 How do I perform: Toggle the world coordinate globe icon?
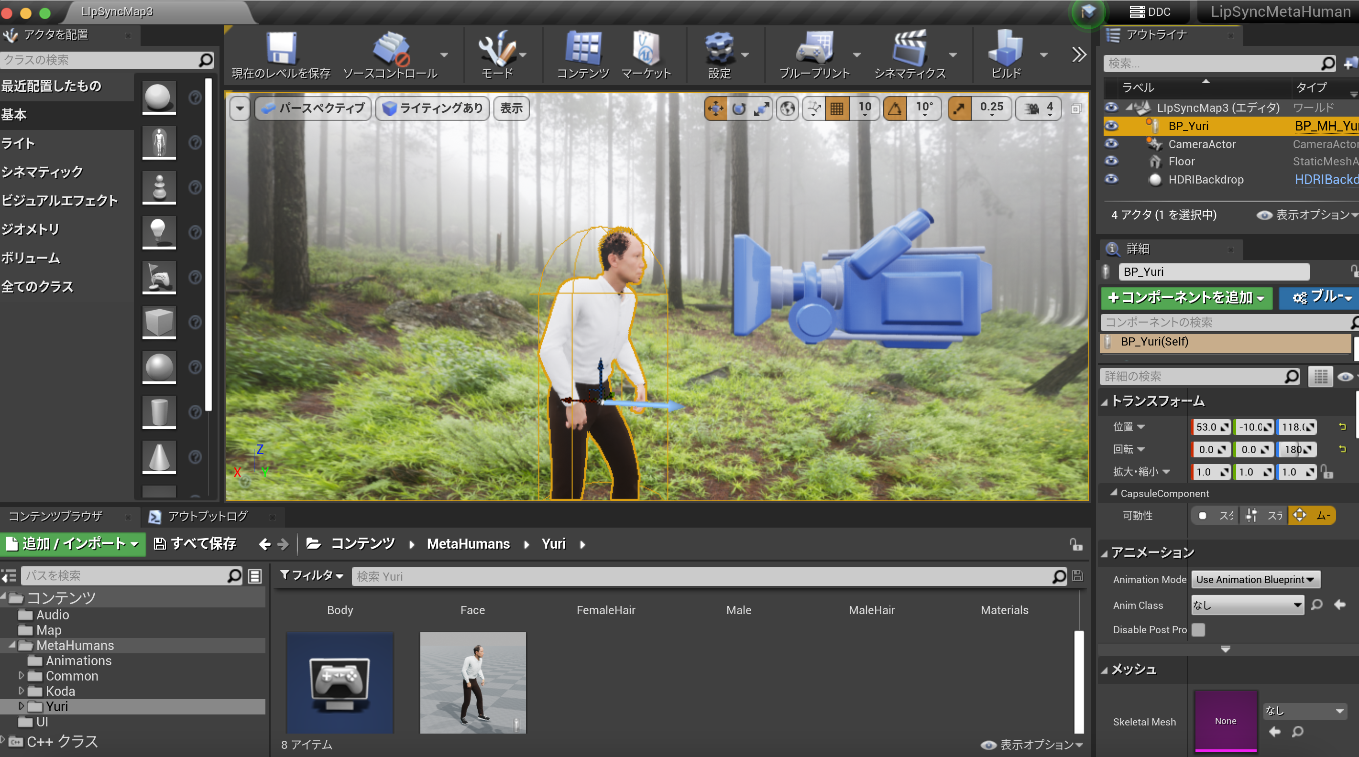pos(788,108)
